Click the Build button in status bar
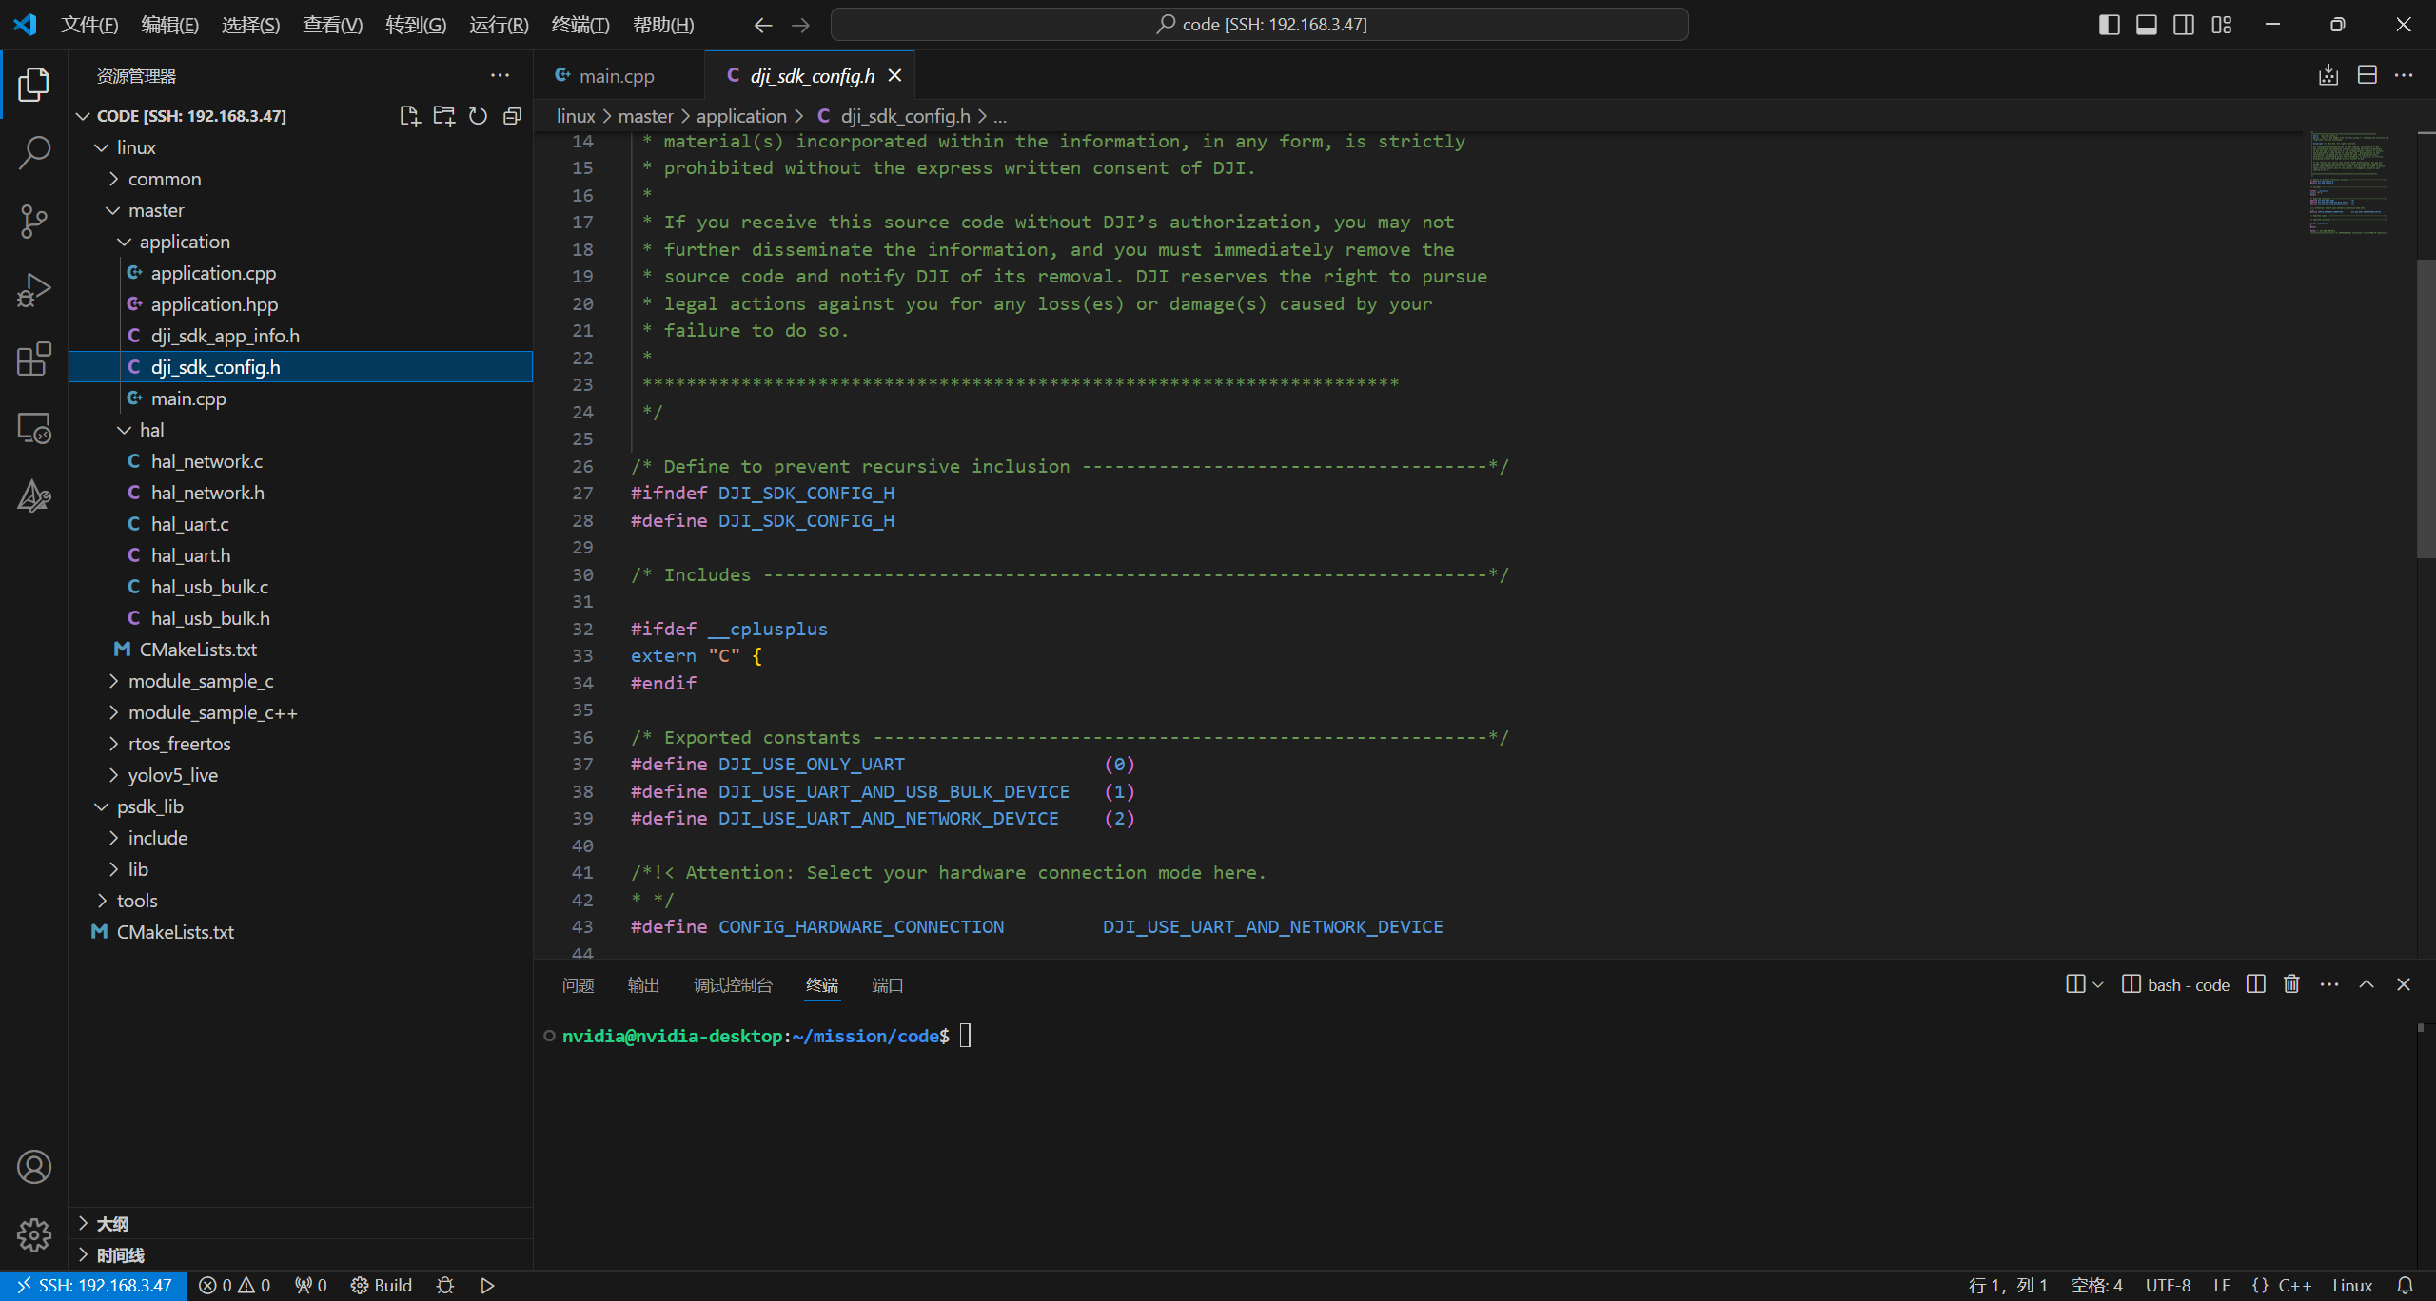Screen dimensions: 2436x1301 (382, 1286)
